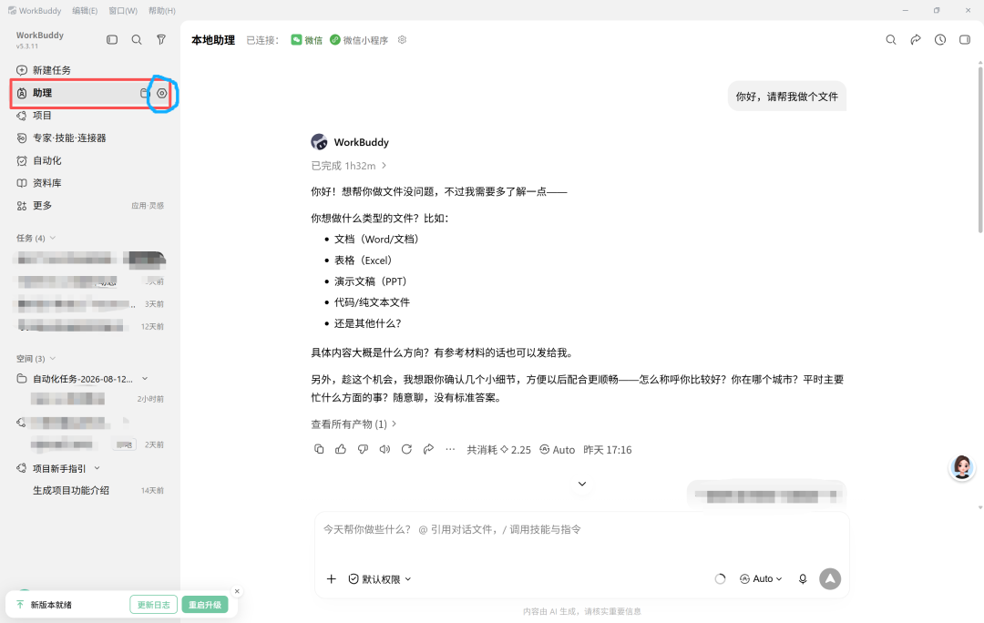Toggle the sidebar panel icon next to WorkBuddy
This screenshot has height=623, width=984.
112,39
